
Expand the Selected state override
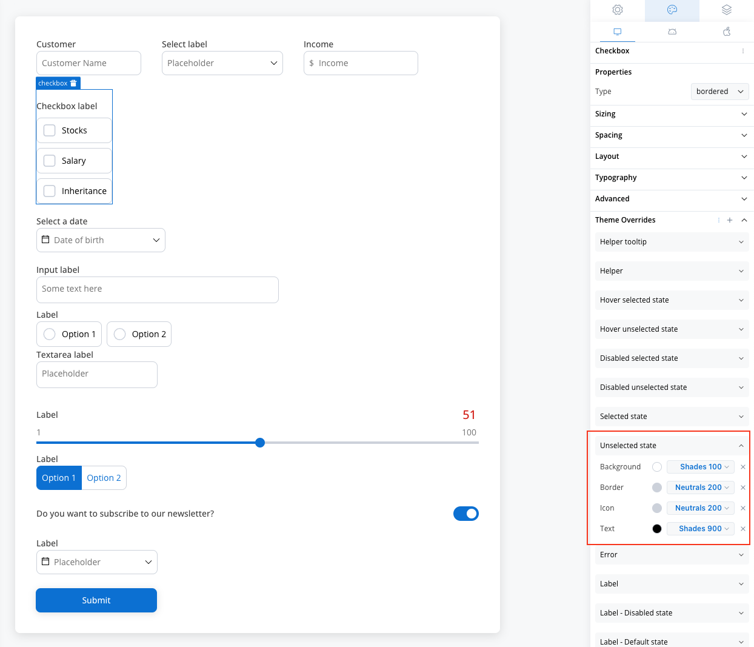click(672, 417)
